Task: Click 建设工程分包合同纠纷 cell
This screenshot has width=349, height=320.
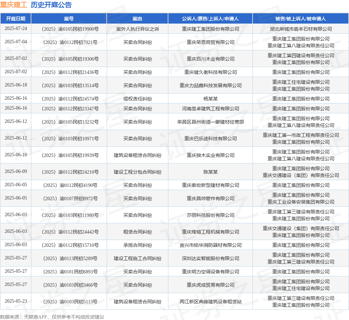Action: point(138,172)
